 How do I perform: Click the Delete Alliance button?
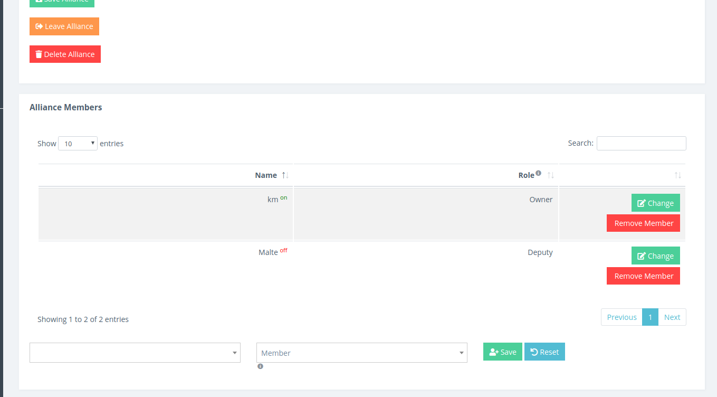click(65, 54)
